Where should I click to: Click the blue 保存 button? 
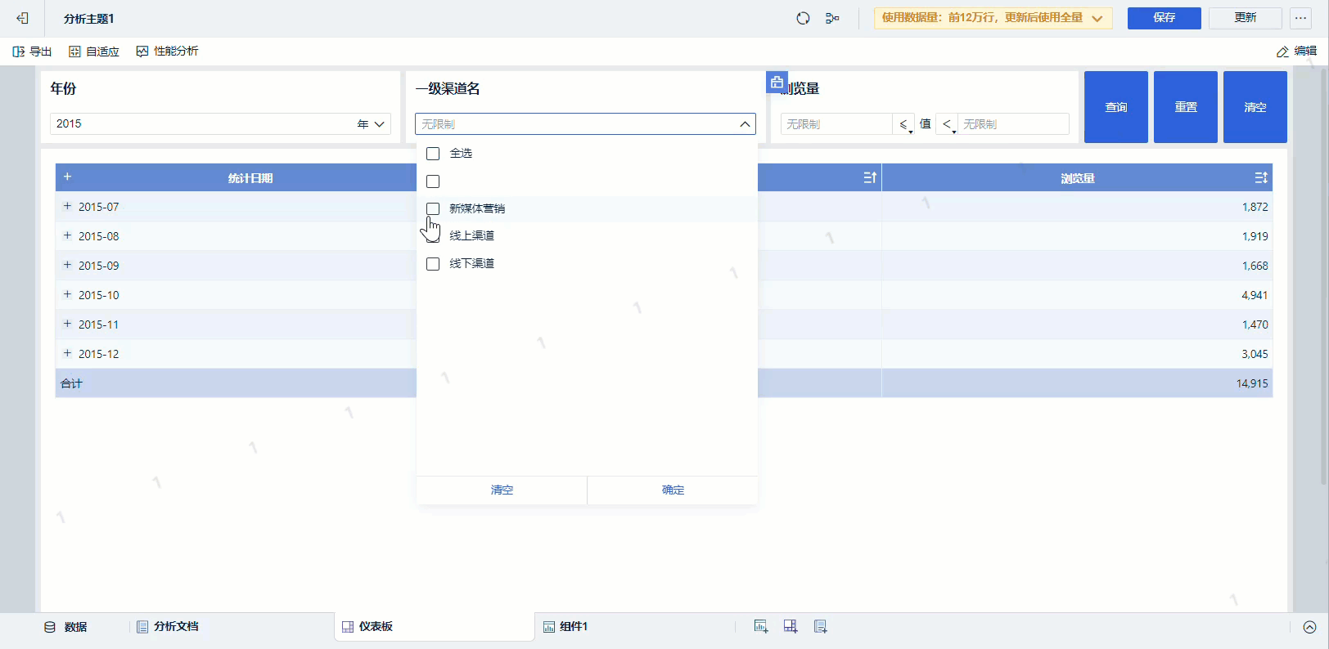click(1164, 18)
